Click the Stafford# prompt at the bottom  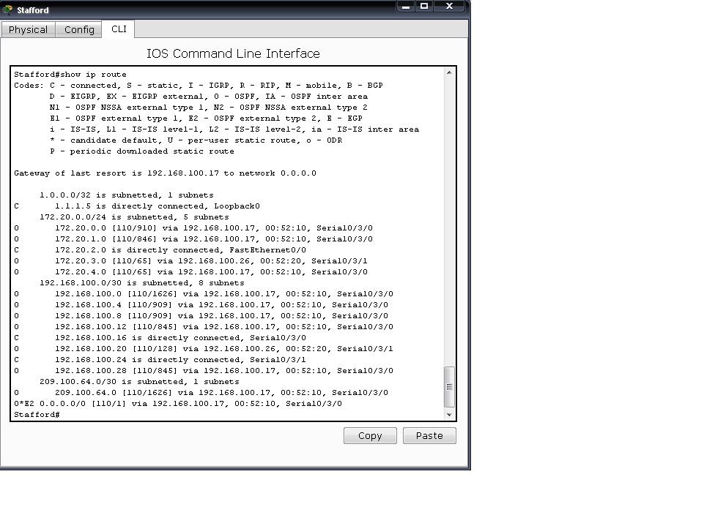[37, 415]
